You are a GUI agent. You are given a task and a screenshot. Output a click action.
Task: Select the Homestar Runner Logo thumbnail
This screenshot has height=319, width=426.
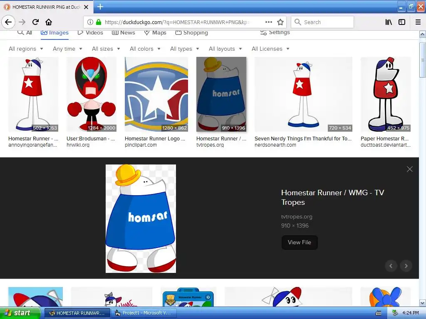click(156, 94)
